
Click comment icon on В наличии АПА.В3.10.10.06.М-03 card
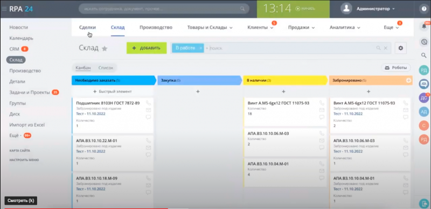pyautogui.click(x=322, y=148)
